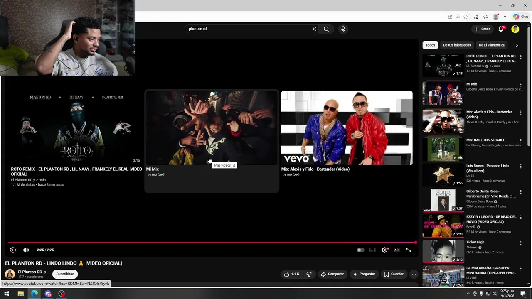Toggle the autoplay switch in the player
Screen dimensions: 532x299
[x=360, y=250]
